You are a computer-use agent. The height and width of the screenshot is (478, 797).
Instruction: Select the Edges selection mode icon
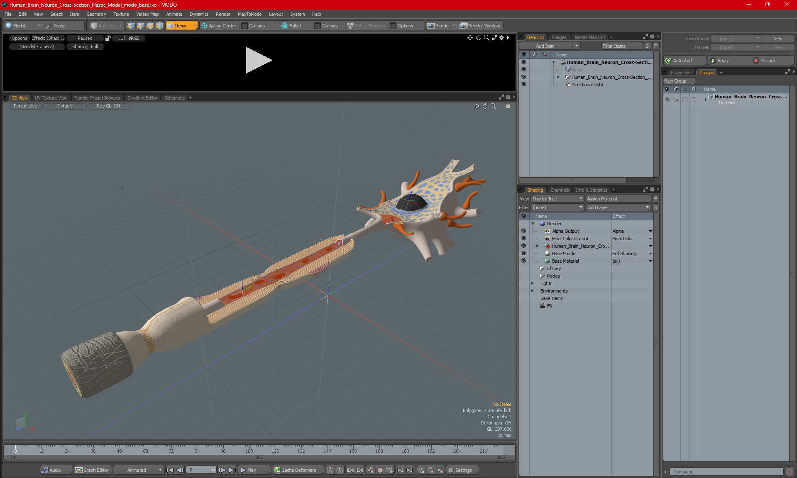140,26
